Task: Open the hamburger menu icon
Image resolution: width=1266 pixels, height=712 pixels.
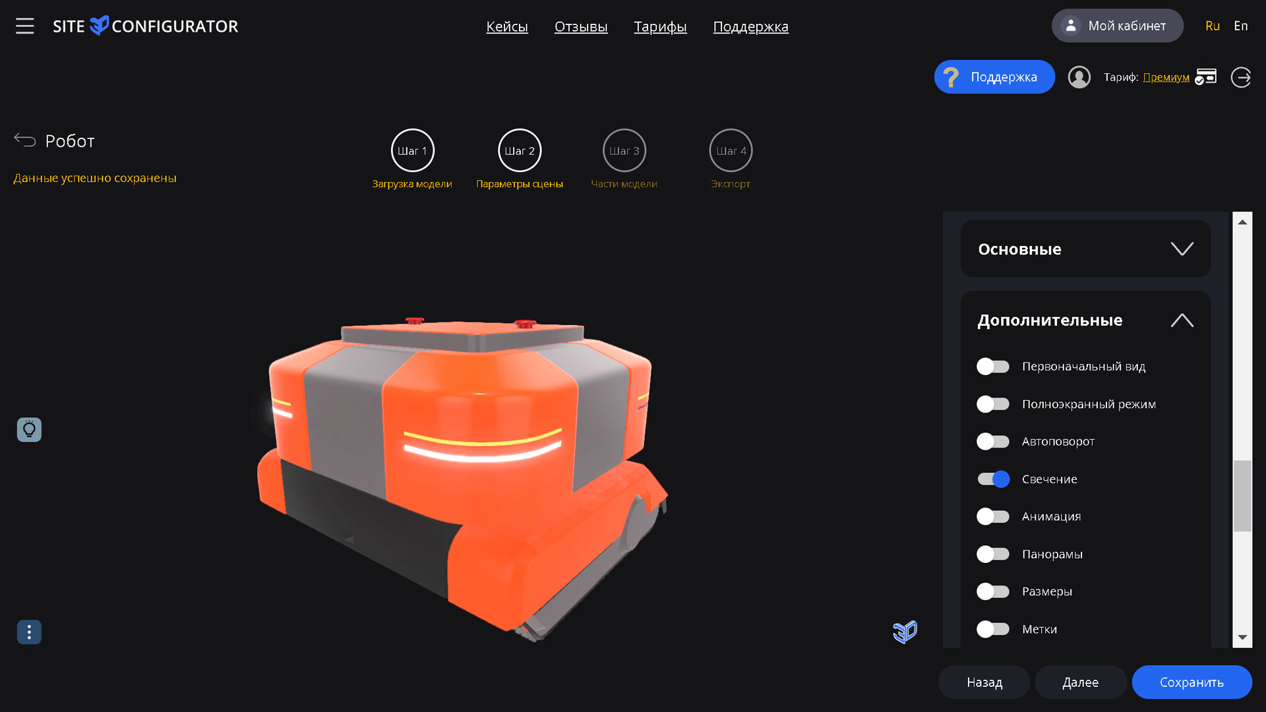Action: point(24,26)
